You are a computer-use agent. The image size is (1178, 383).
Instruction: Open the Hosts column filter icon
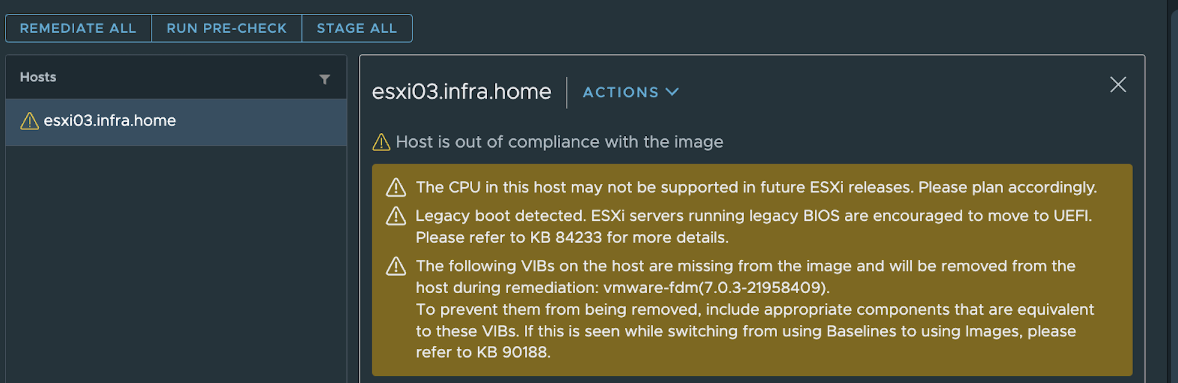(325, 79)
